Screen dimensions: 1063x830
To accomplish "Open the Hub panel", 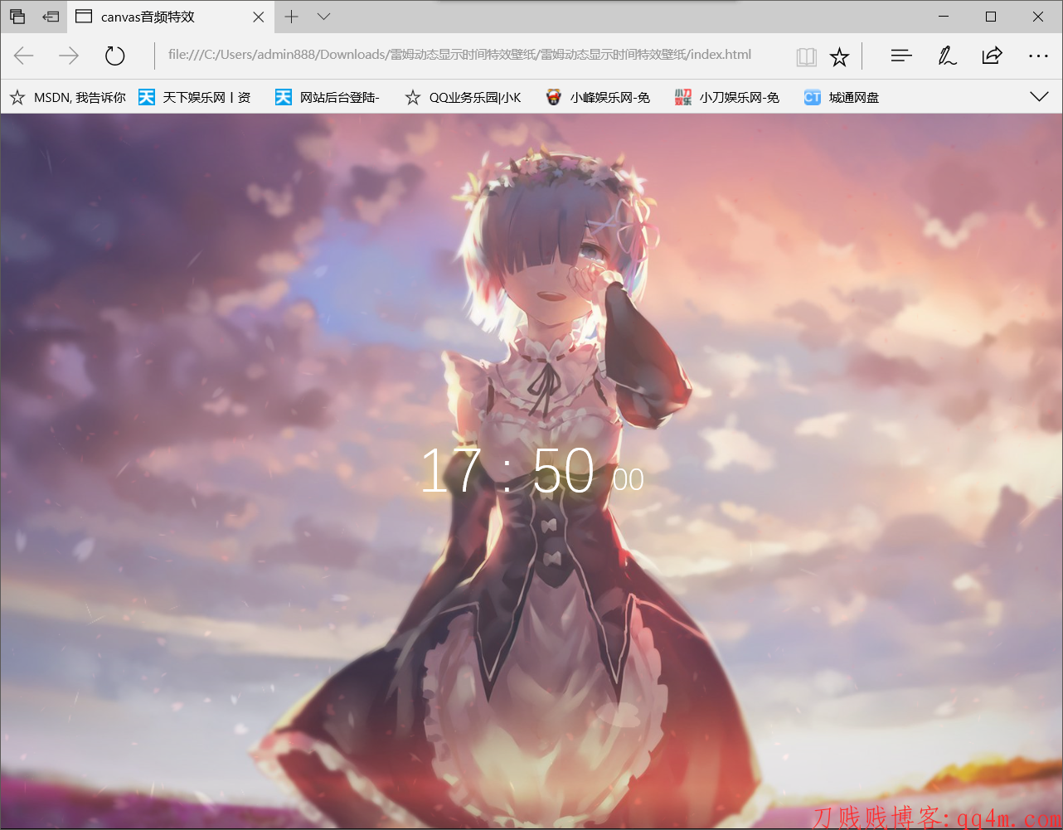I will click(901, 56).
